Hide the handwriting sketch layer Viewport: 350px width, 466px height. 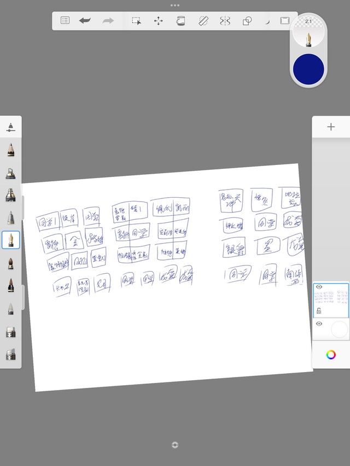tap(319, 287)
